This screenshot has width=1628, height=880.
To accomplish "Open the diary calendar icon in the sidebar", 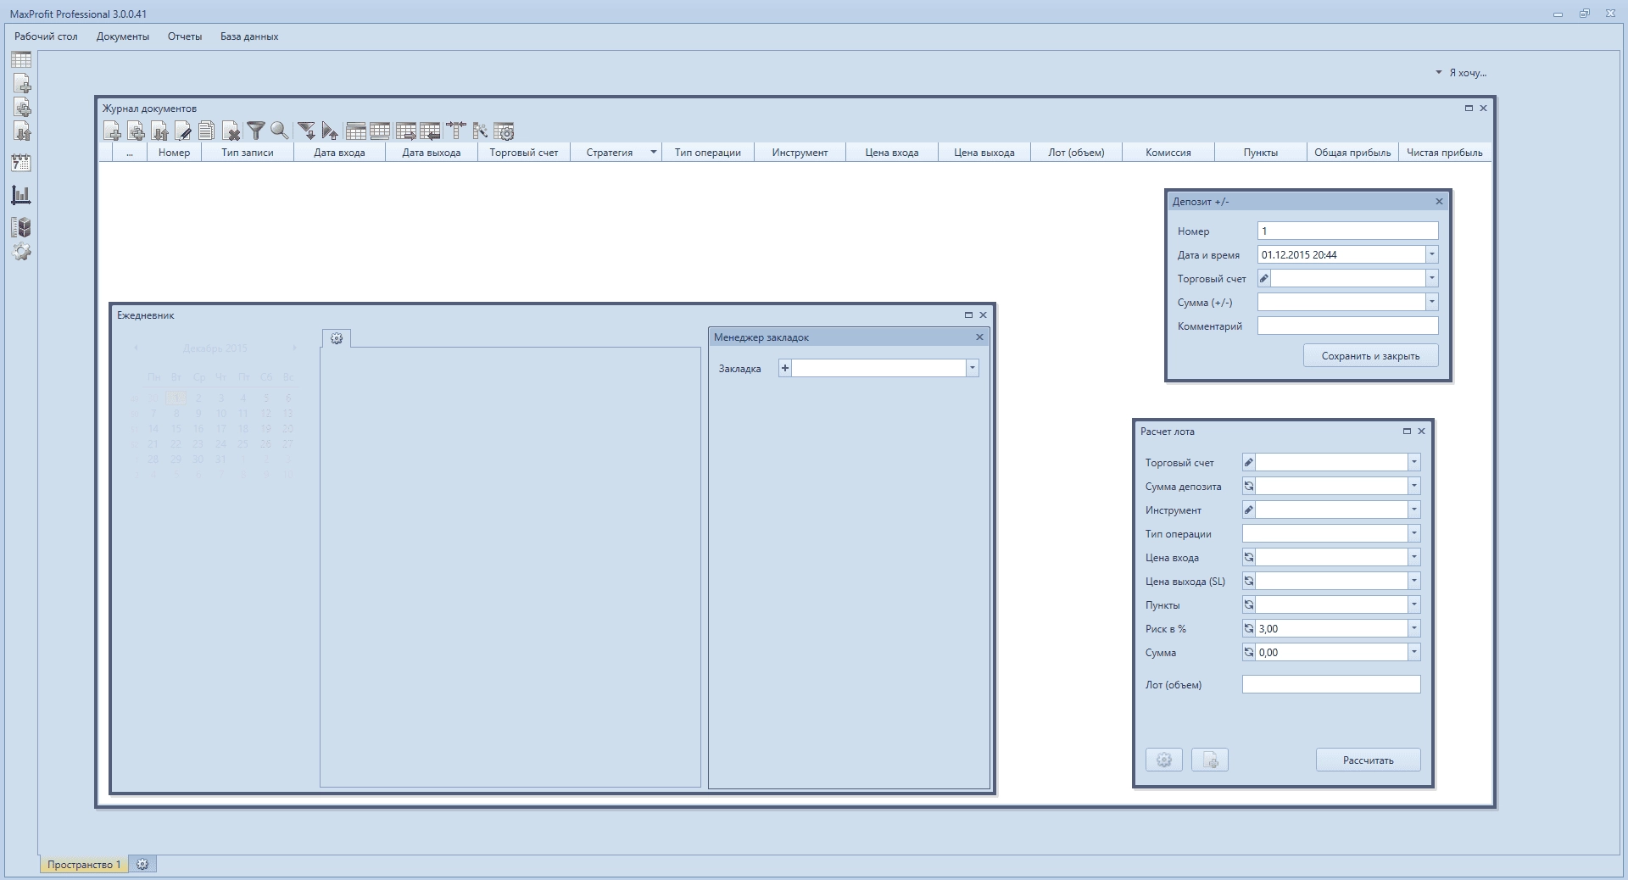I will click(21, 163).
